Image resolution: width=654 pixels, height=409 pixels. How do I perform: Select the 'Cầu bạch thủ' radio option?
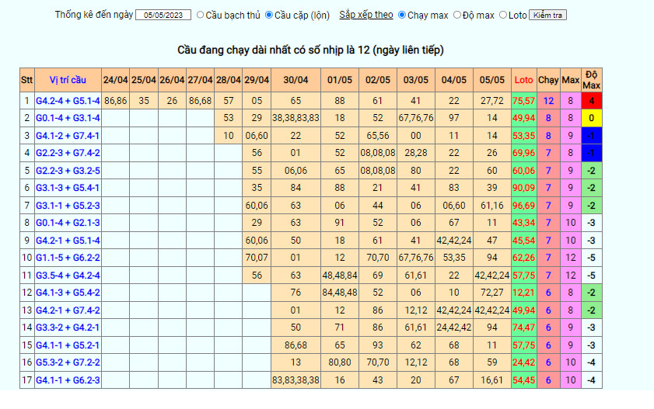pos(201,15)
